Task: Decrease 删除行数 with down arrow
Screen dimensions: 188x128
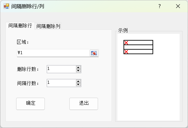Action: [x=78, y=71]
